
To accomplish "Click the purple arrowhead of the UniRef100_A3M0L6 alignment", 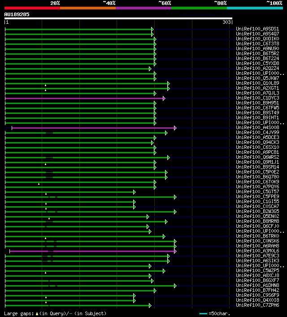I will point(175,251).
